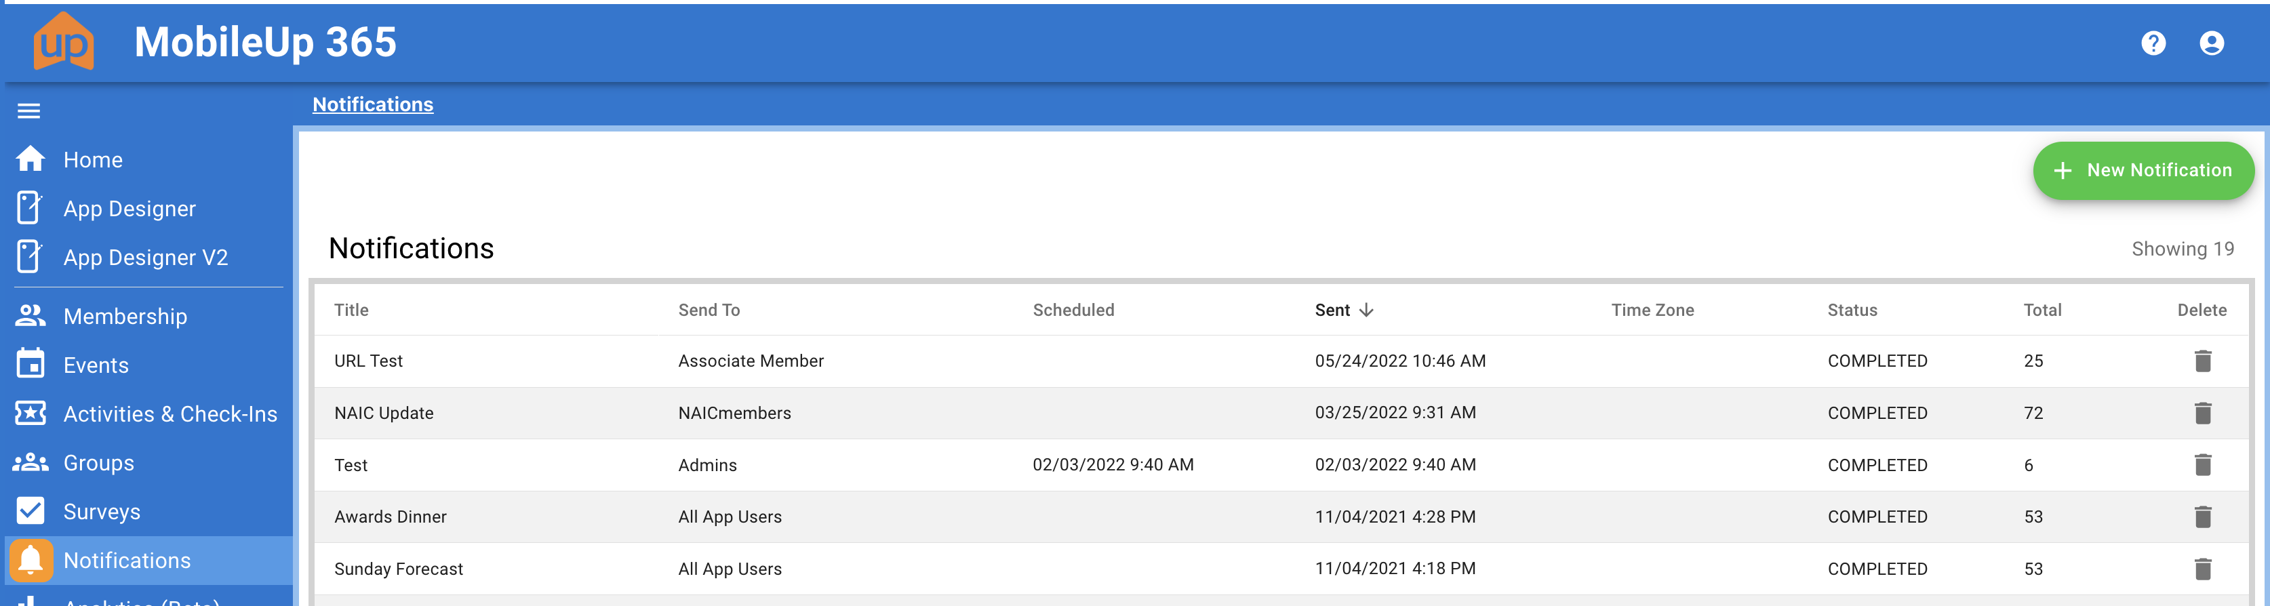The height and width of the screenshot is (606, 2270).
Task: Open Home in the sidebar
Action: click(x=92, y=159)
